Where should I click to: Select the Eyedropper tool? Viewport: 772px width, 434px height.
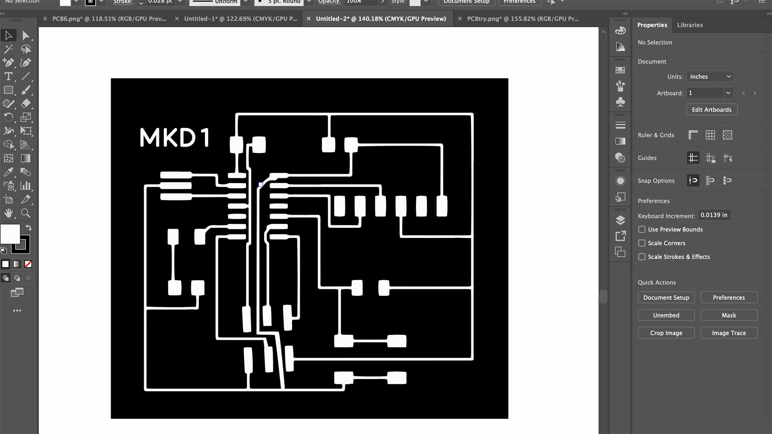[8, 172]
